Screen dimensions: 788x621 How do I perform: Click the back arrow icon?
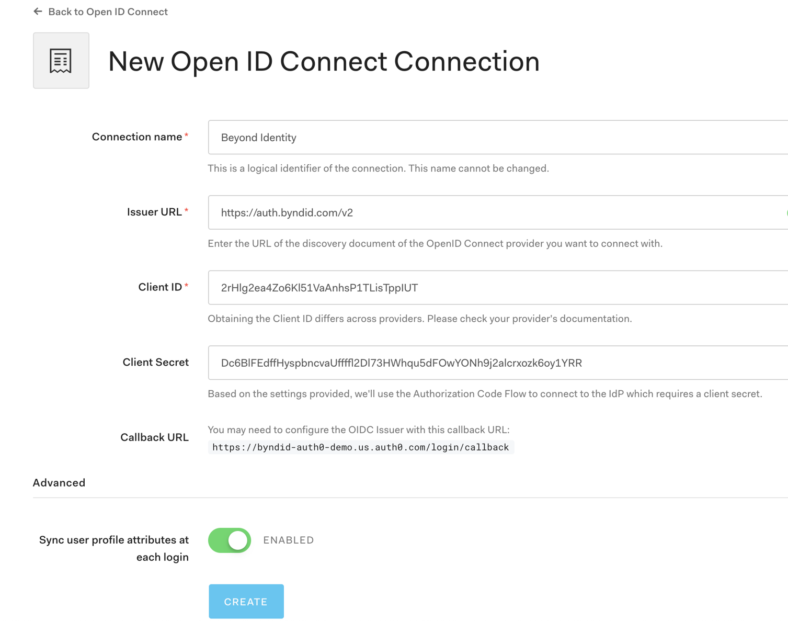pyautogui.click(x=38, y=12)
